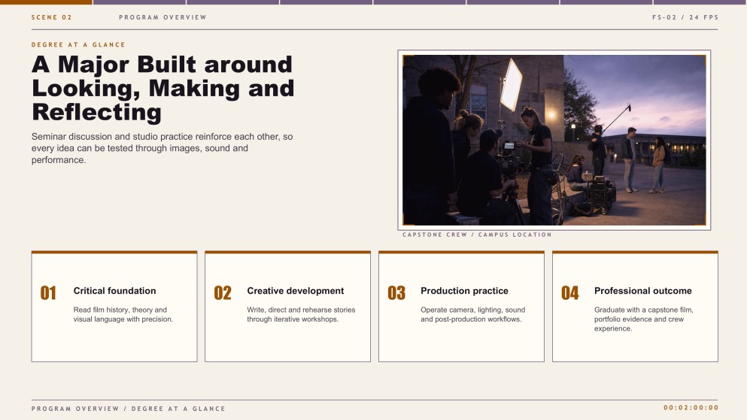The width and height of the screenshot is (747, 420).
Task: Click the DEGREE AT A GLANCE eyebrow
Action: coord(78,45)
